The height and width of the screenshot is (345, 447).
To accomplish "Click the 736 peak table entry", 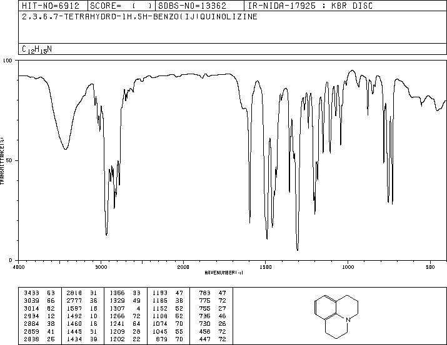I will [x=204, y=316].
